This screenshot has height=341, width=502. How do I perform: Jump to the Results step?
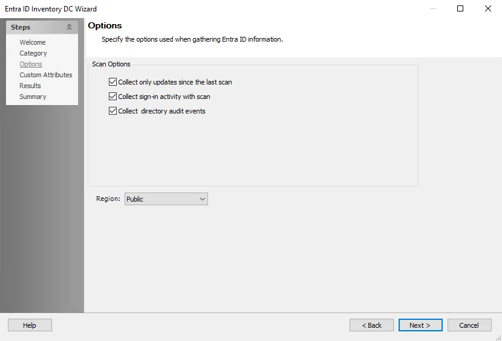(x=30, y=86)
